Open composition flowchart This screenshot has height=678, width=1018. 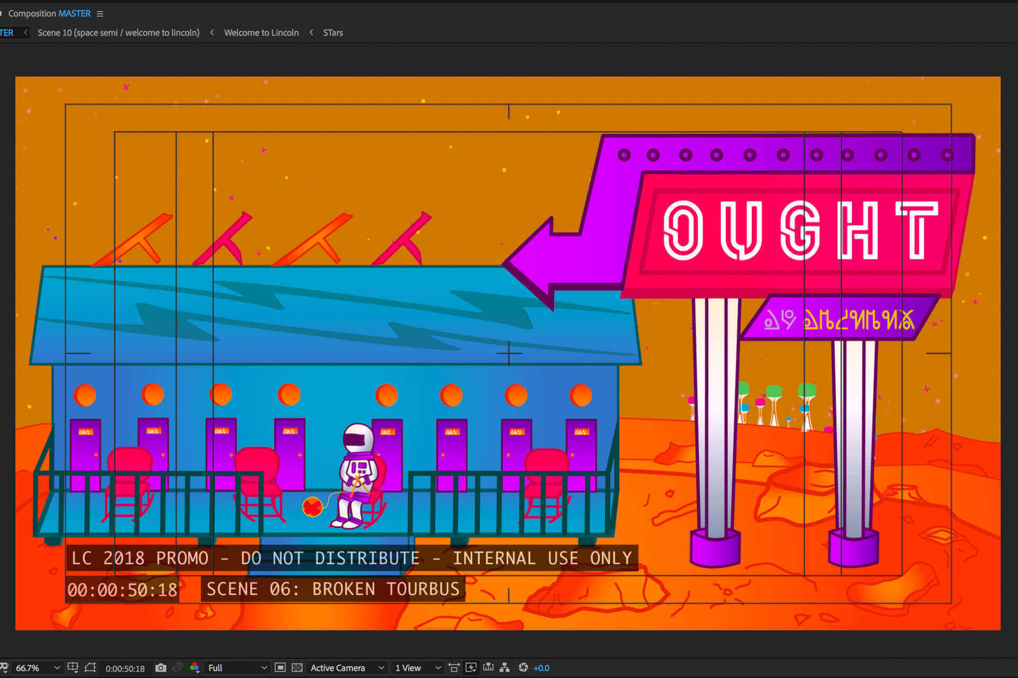pyautogui.click(x=505, y=668)
